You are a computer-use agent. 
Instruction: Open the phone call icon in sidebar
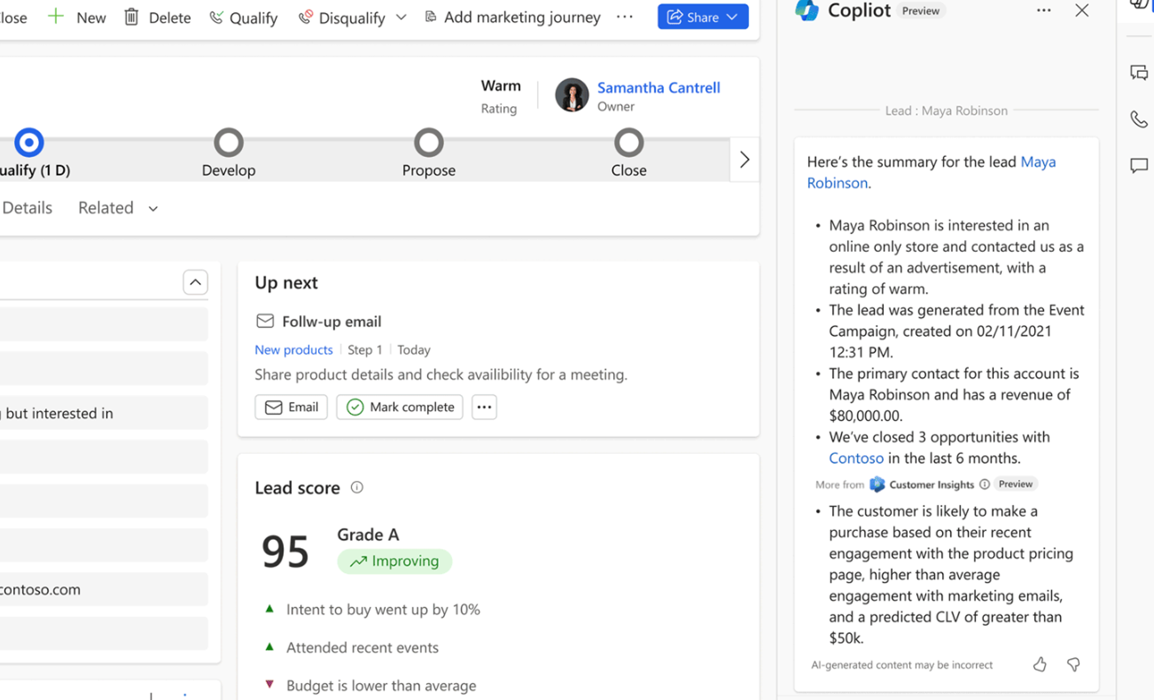click(x=1138, y=119)
